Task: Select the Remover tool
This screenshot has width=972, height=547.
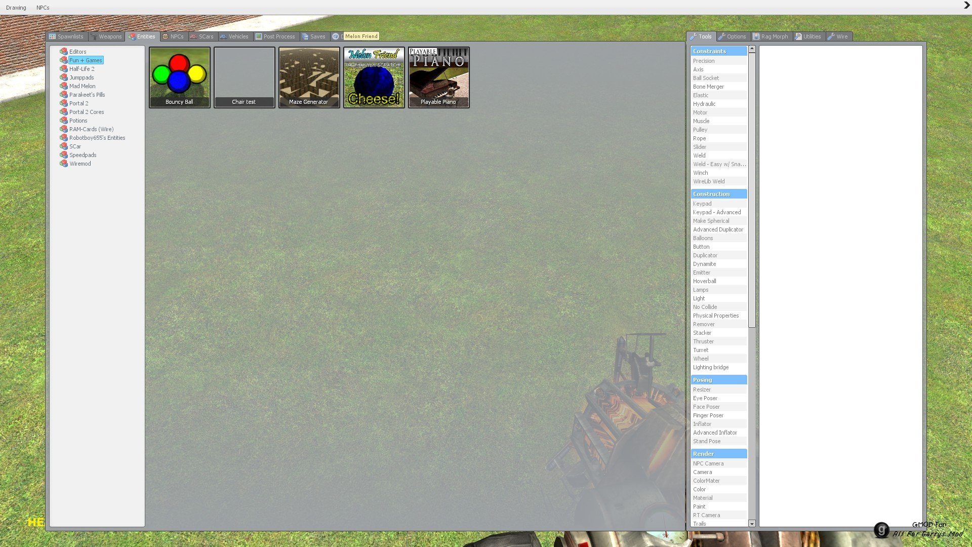Action: point(719,324)
